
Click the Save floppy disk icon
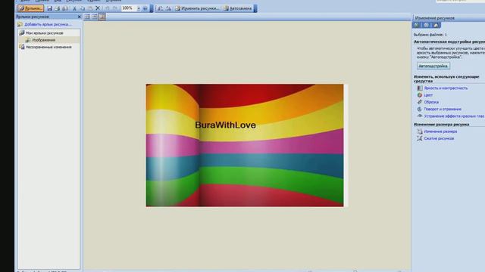point(49,8)
